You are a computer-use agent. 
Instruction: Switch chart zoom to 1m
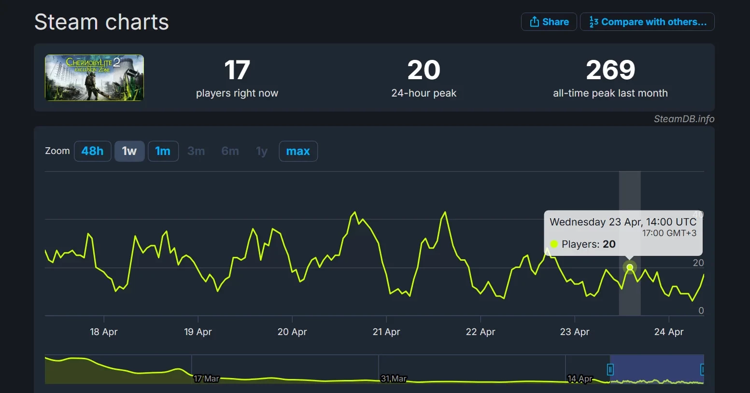pos(163,151)
